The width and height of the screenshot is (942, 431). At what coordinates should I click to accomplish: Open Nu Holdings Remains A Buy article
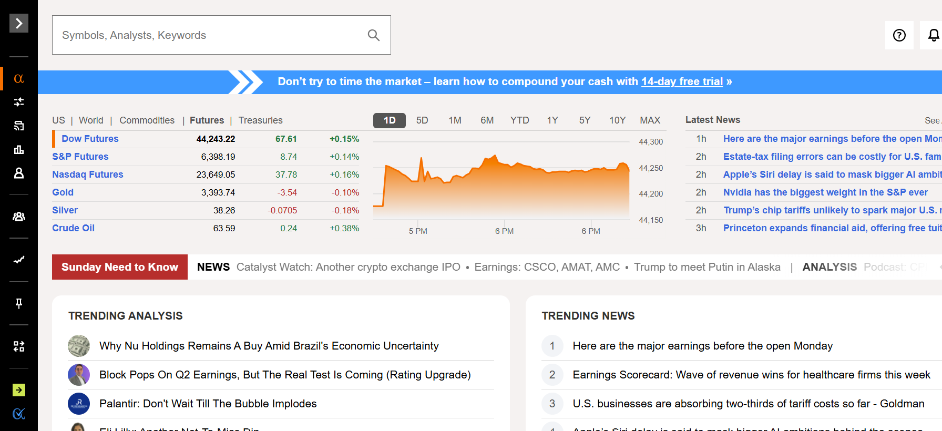269,346
